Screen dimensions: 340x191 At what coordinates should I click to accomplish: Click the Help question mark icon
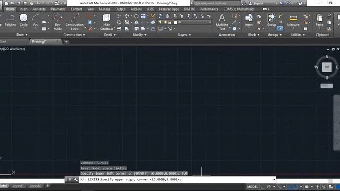[x=300, y=3]
